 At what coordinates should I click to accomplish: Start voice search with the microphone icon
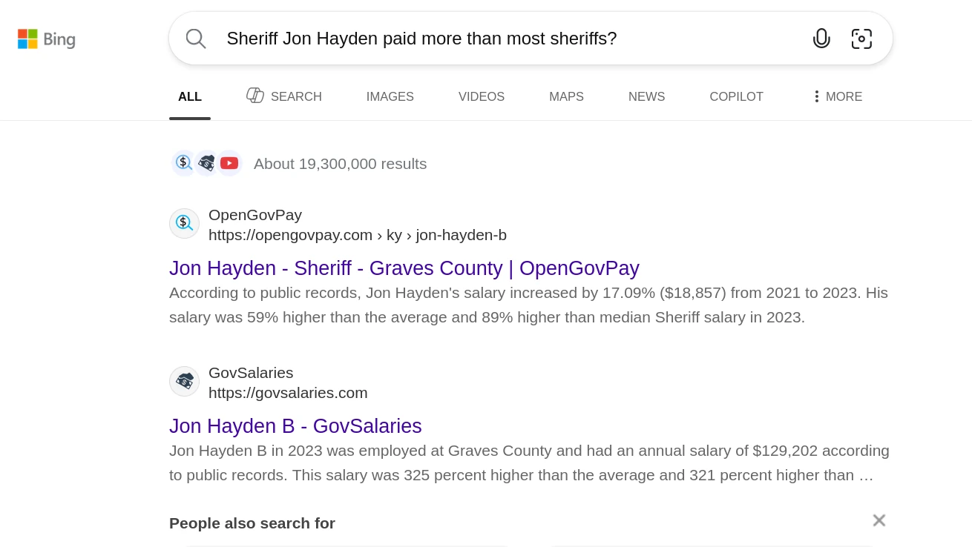[x=821, y=39]
